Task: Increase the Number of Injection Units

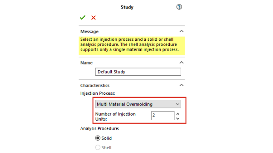Action: [x=178, y=114]
